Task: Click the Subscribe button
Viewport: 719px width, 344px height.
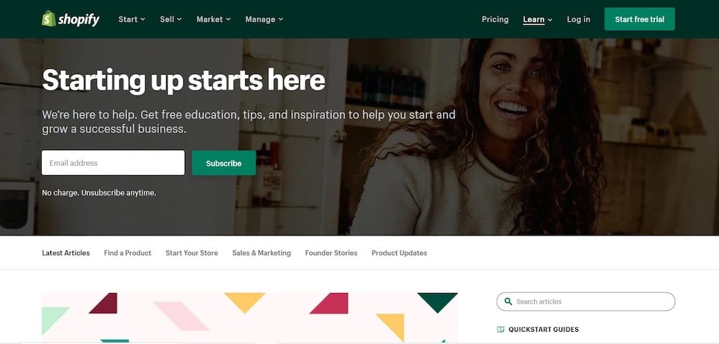Action: 224,163
